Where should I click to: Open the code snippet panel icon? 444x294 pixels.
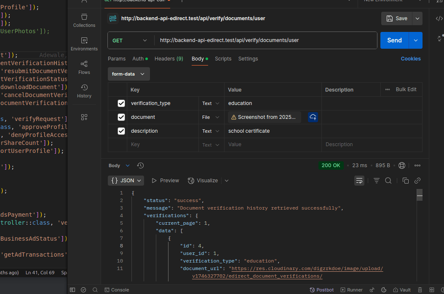tap(439, 18)
